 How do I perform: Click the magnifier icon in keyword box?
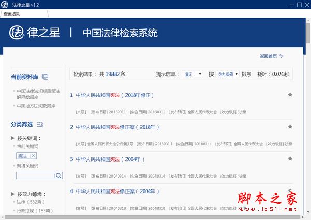point(58,175)
